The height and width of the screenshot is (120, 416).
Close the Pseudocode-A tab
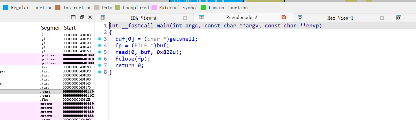tap(284, 18)
